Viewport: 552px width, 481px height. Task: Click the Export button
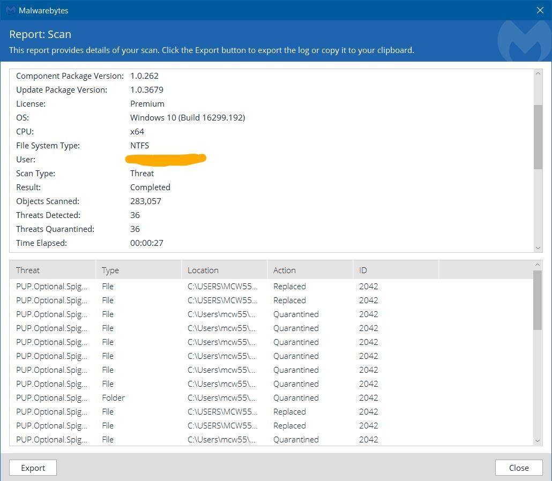(x=33, y=468)
